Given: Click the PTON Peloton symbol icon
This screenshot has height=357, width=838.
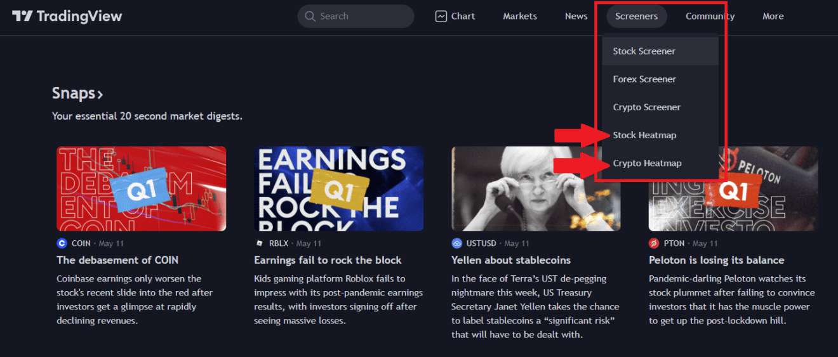Looking at the screenshot, I should point(654,243).
